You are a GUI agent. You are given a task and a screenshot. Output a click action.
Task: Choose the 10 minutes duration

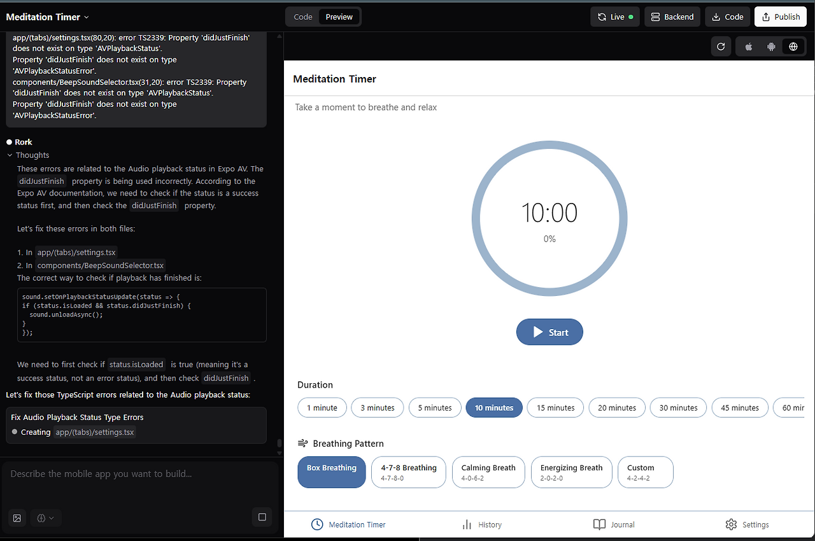pos(494,408)
